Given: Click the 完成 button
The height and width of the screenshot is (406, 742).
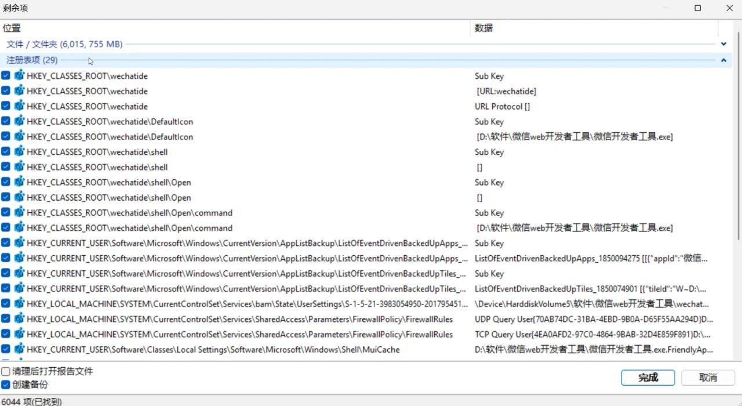Looking at the screenshot, I should (x=648, y=378).
